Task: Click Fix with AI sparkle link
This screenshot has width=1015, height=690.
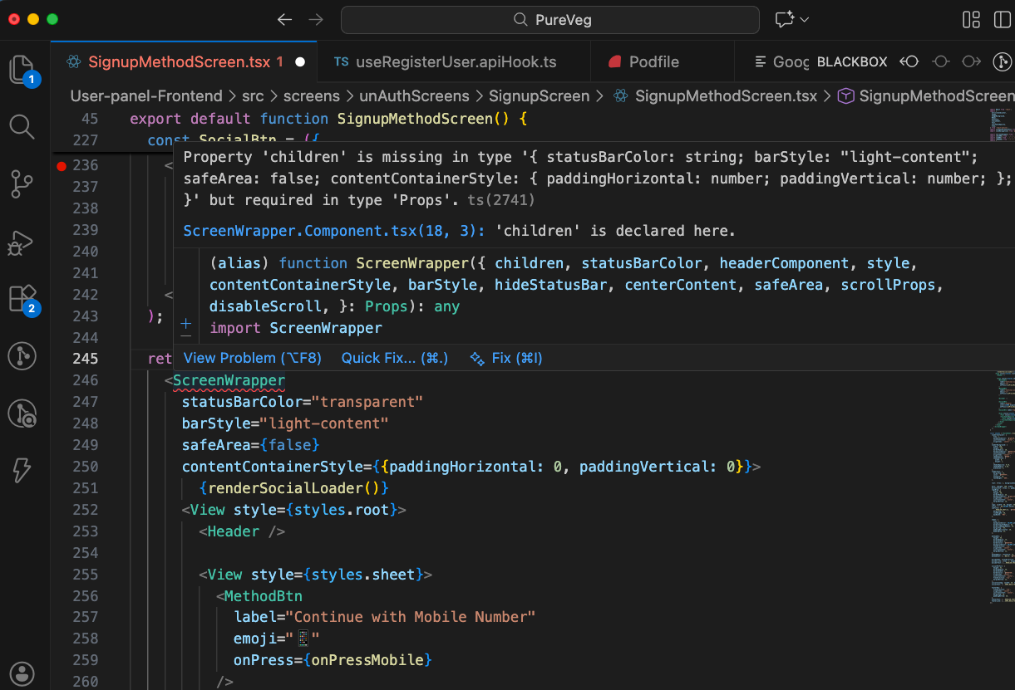Action: click(506, 358)
